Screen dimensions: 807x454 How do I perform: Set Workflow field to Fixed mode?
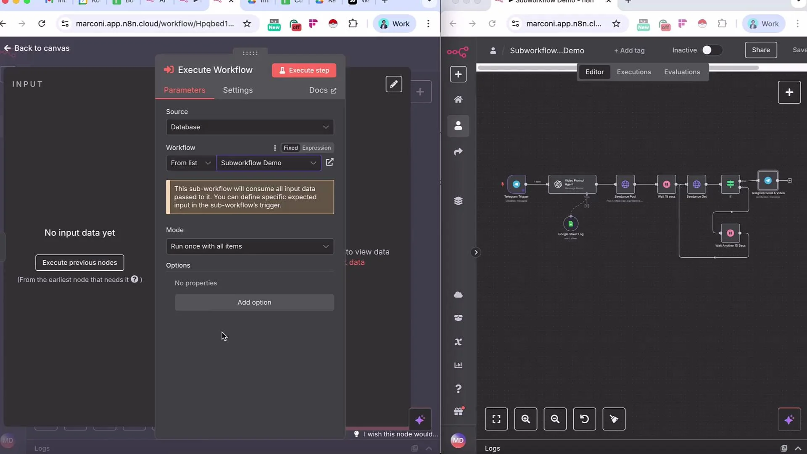(290, 148)
